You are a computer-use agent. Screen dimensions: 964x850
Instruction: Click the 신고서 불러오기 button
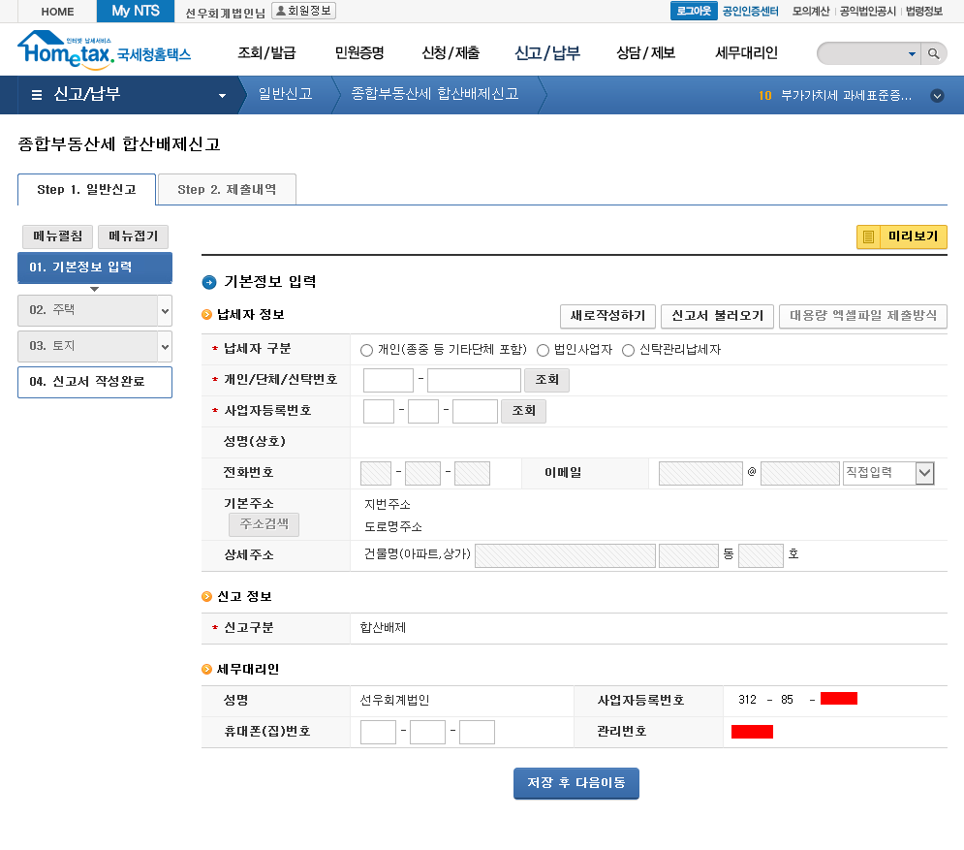[718, 316]
